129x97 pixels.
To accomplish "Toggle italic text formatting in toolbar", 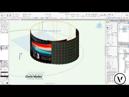I will click(79, 16).
